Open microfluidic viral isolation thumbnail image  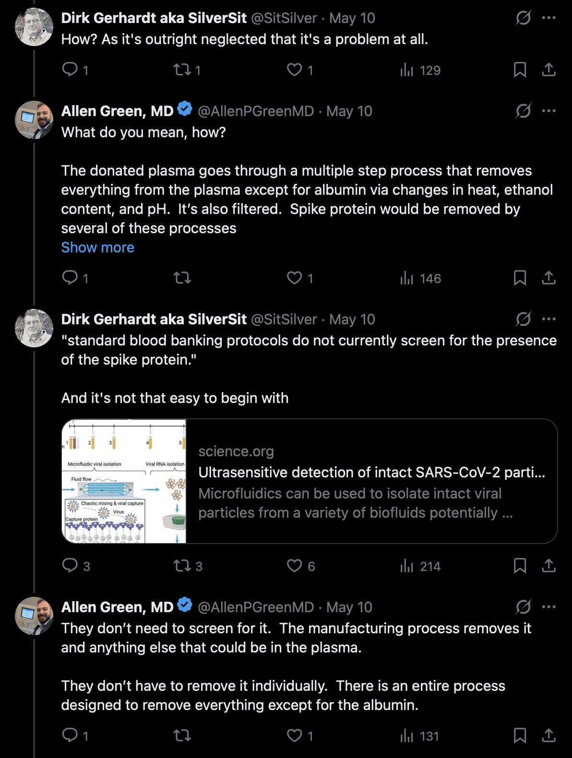pos(124,481)
